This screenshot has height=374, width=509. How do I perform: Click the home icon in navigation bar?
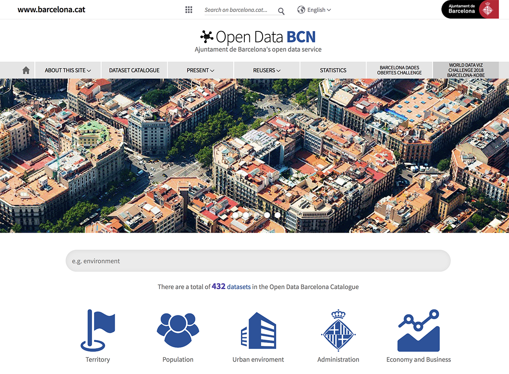click(x=26, y=70)
